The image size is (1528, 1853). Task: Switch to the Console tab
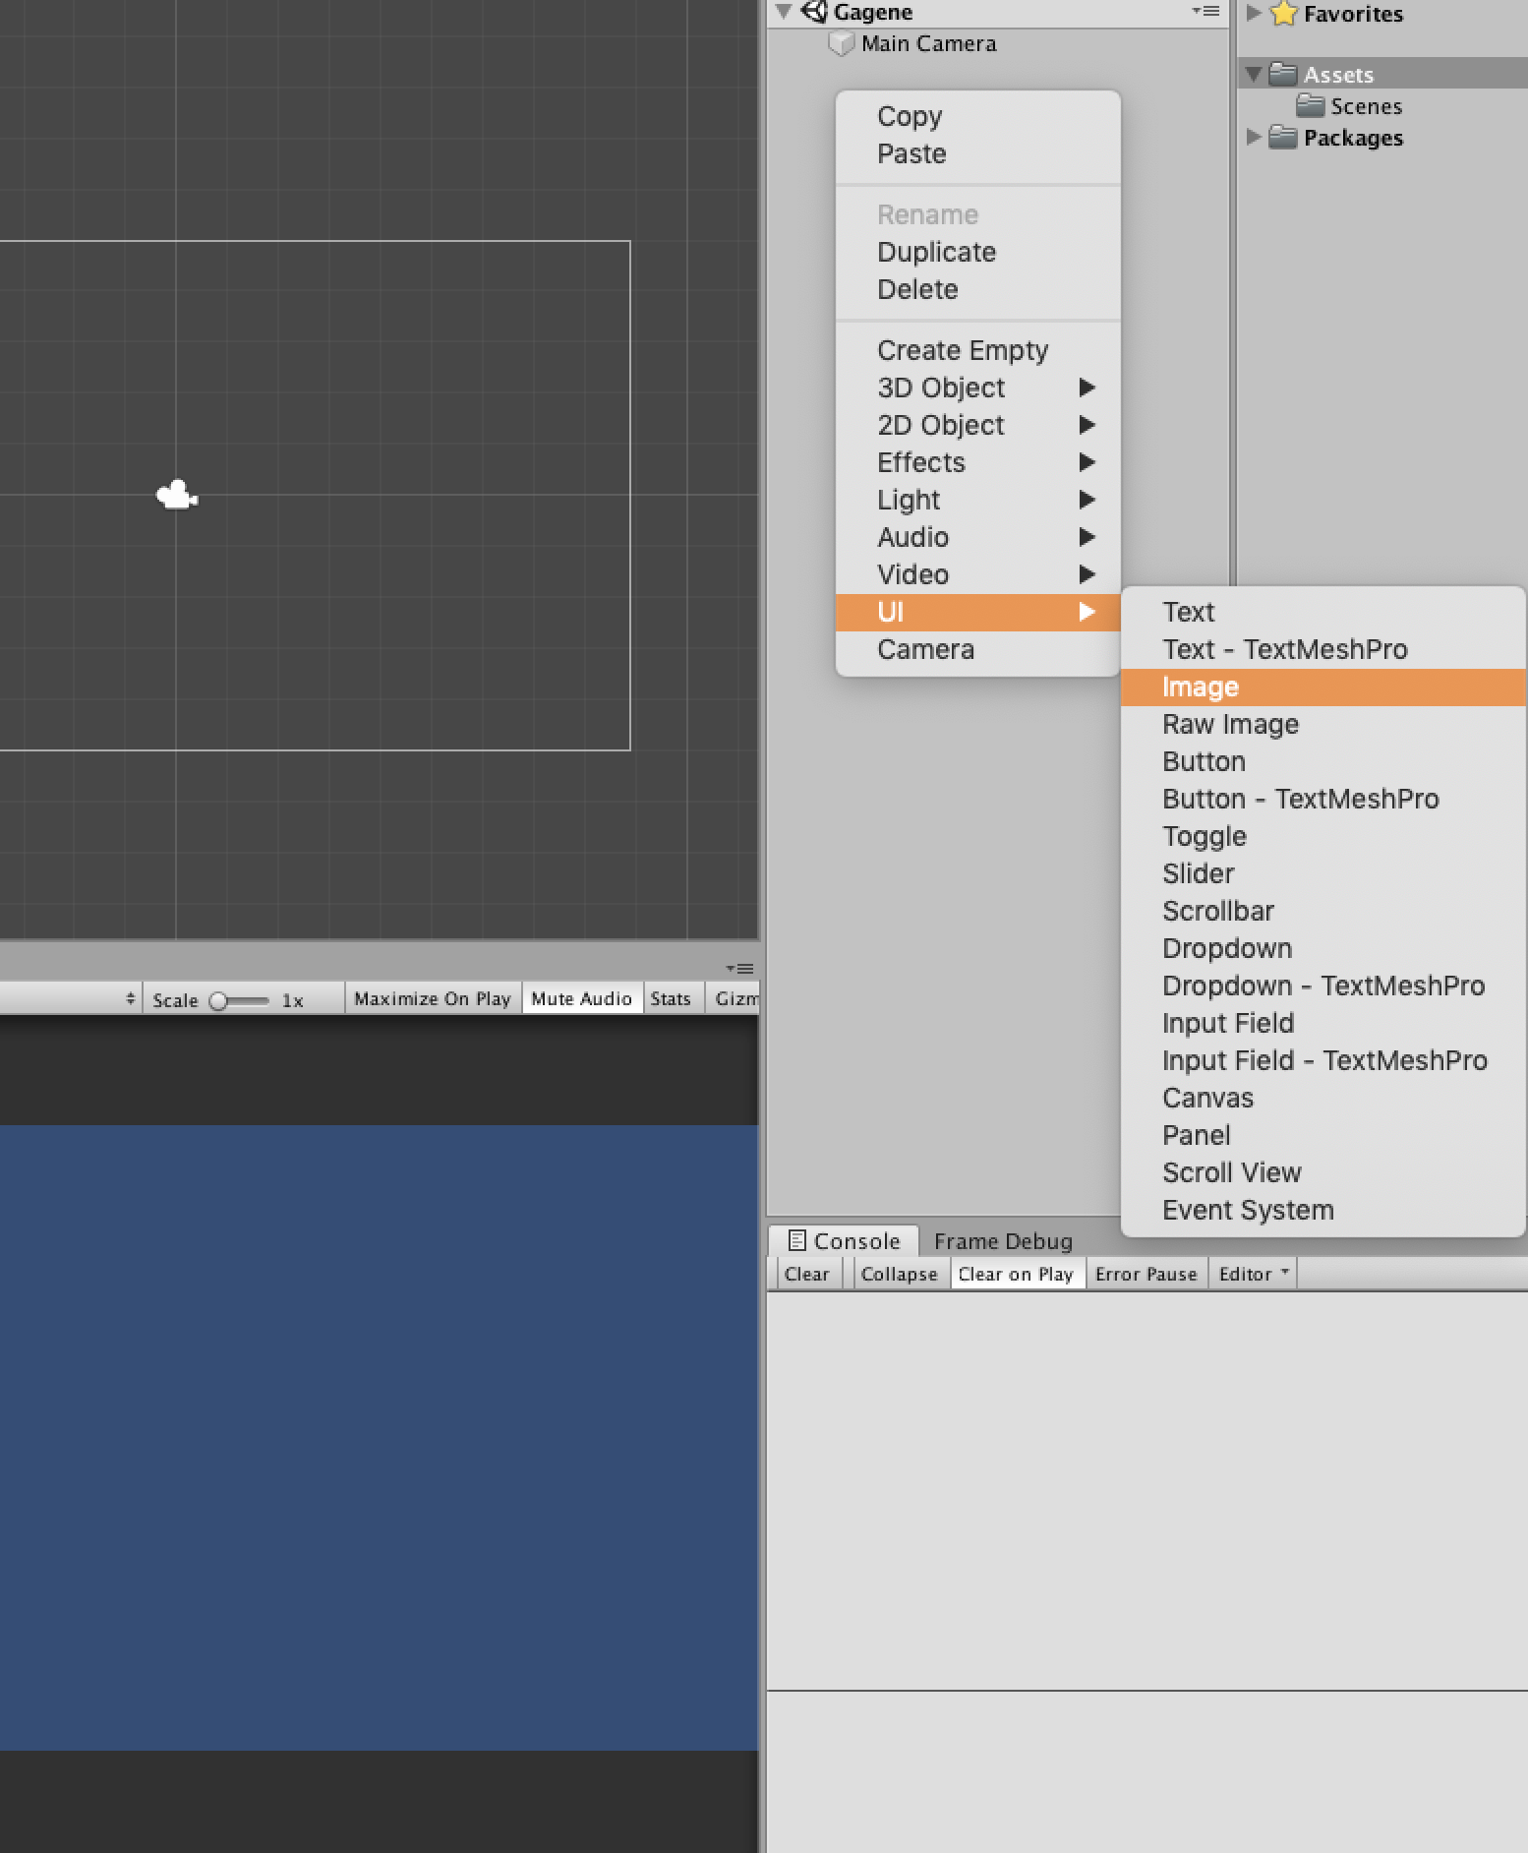[844, 1240]
